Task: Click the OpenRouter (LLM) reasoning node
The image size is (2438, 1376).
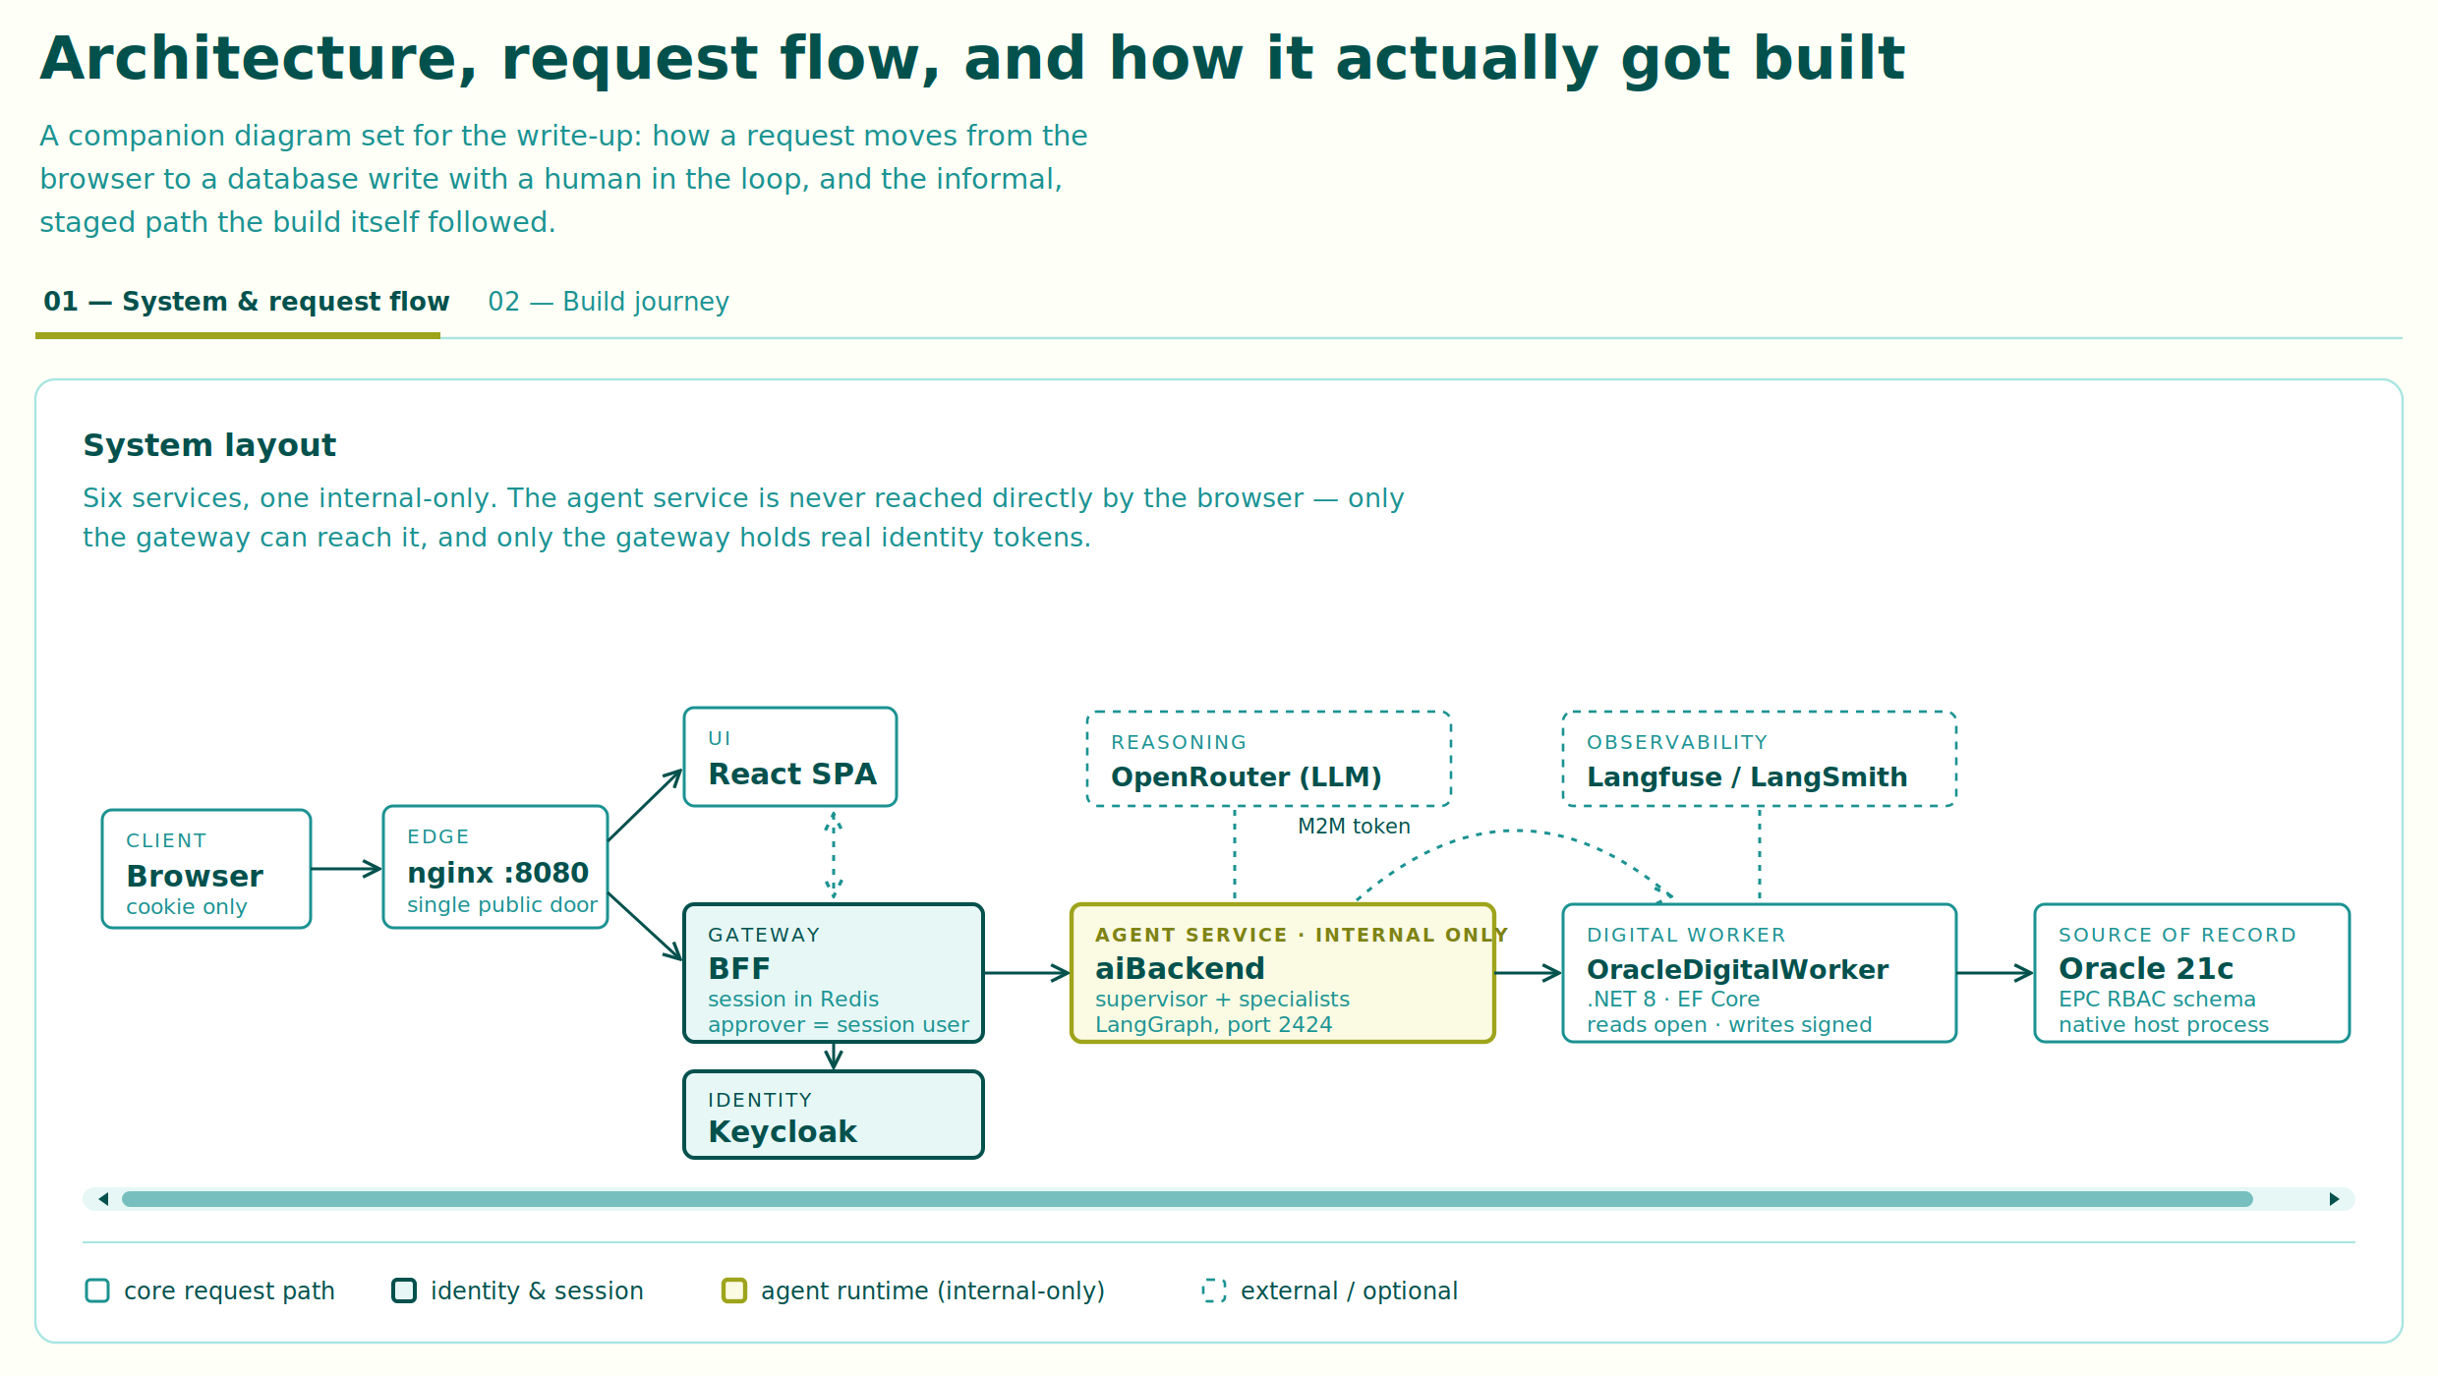Action: pos(1269,759)
